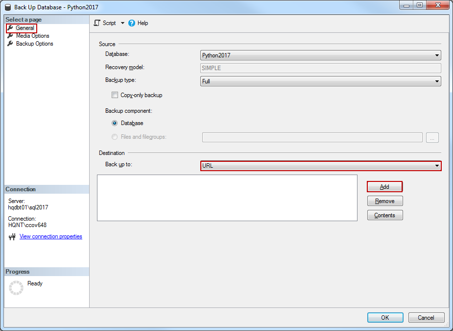Expand the Backup type dropdown
This screenshot has width=453, height=331.
321,81
